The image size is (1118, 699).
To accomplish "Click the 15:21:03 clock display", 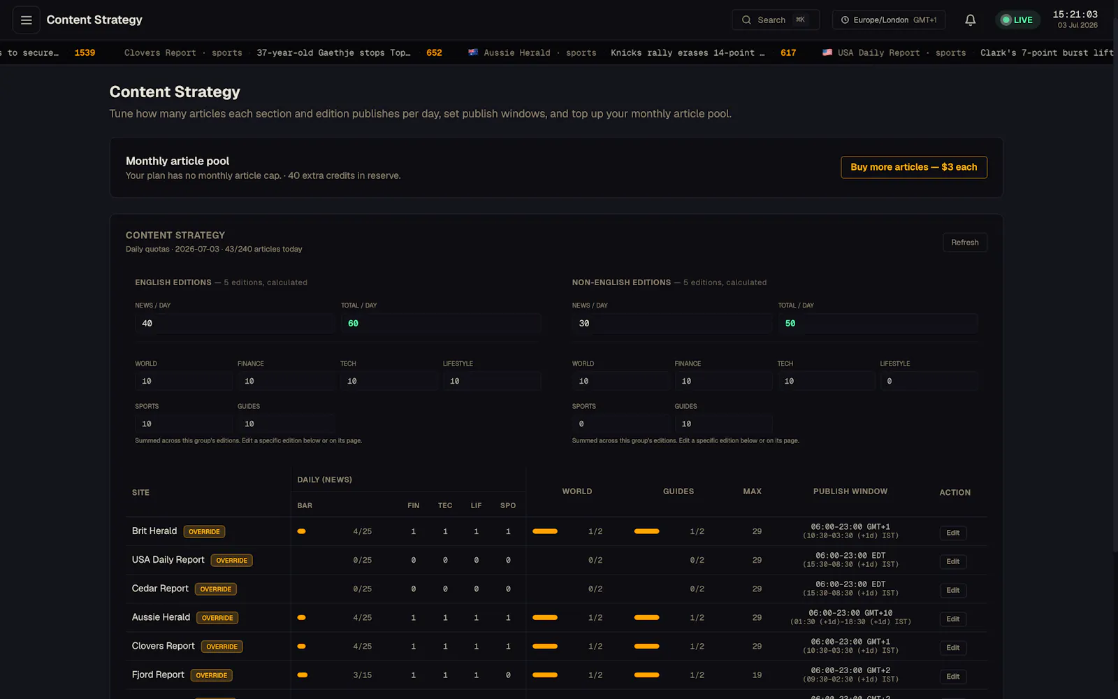I will pyautogui.click(x=1075, y=15).
